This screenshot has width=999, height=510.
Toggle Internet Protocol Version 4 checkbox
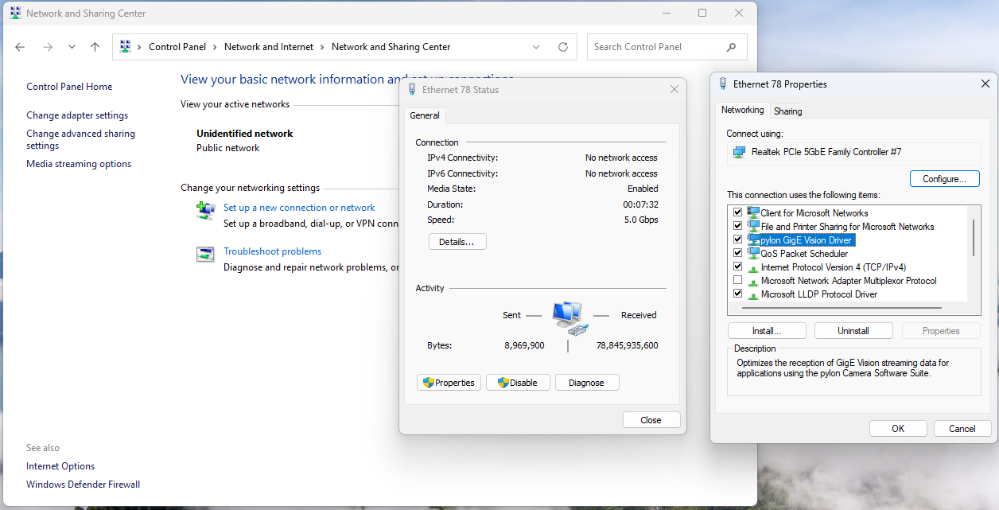[x=737, y=267]
